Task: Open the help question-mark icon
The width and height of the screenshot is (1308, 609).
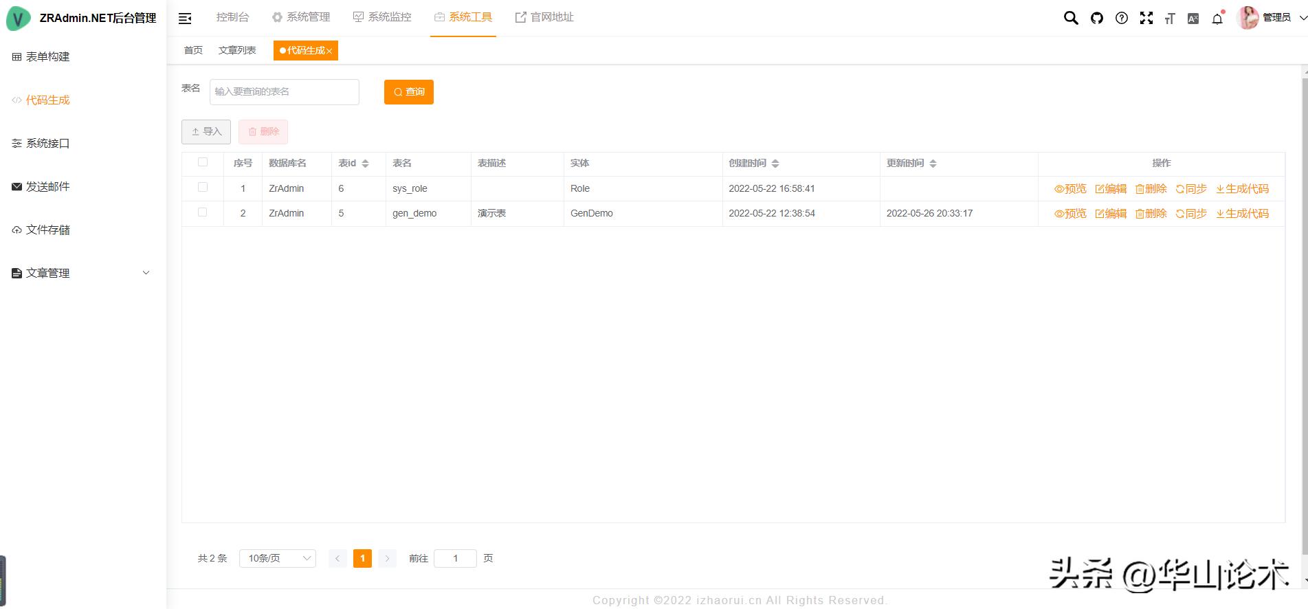Action: 1122,18
